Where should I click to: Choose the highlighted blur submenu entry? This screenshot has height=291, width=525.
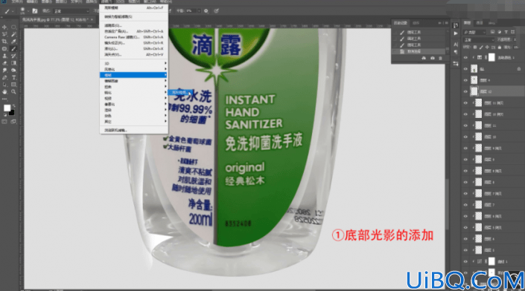point(180,92)
